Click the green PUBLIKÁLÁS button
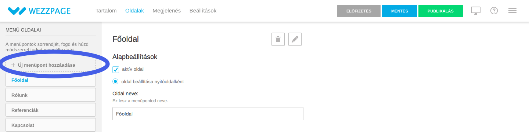 [x=441, y=11]
